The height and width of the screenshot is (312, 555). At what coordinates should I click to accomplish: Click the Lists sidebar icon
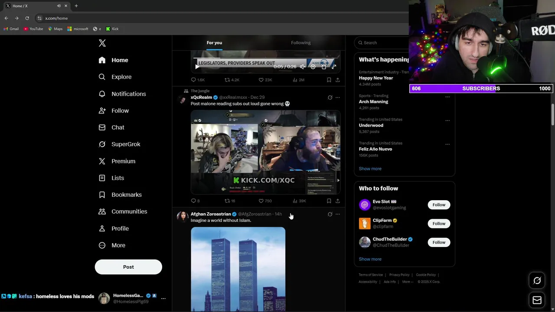[102, 178]
